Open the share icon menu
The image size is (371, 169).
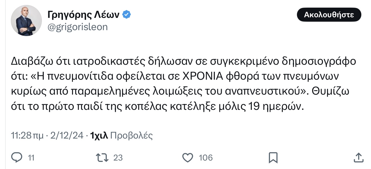point(358,158)
